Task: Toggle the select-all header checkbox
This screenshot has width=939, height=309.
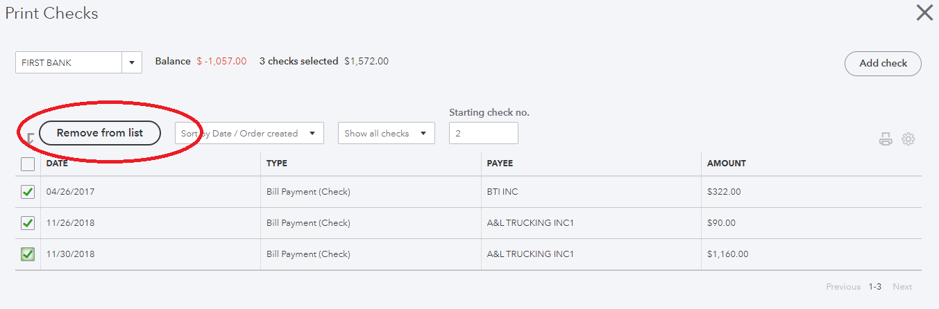Action: [28, 164]
